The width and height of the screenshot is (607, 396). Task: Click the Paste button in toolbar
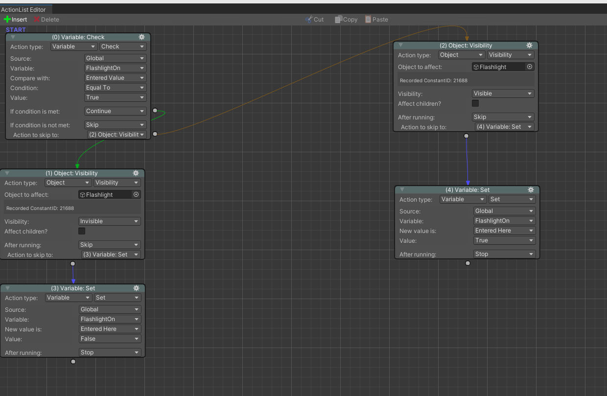coord(376,20)
